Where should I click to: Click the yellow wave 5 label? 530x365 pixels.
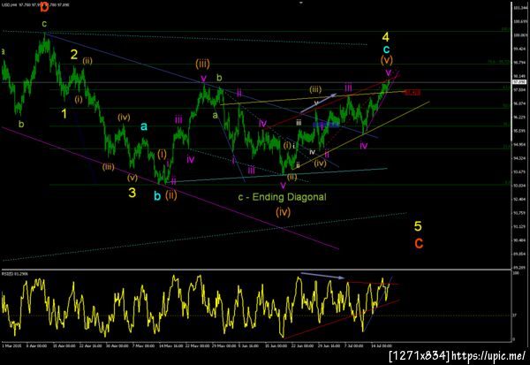pos(418,226)
